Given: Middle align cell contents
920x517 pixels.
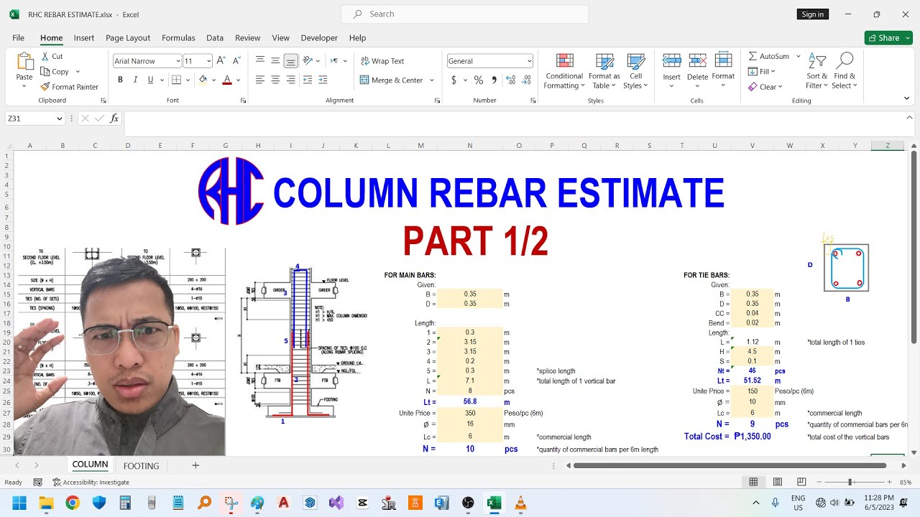Looking at the screenshot, I should point(275,61).
